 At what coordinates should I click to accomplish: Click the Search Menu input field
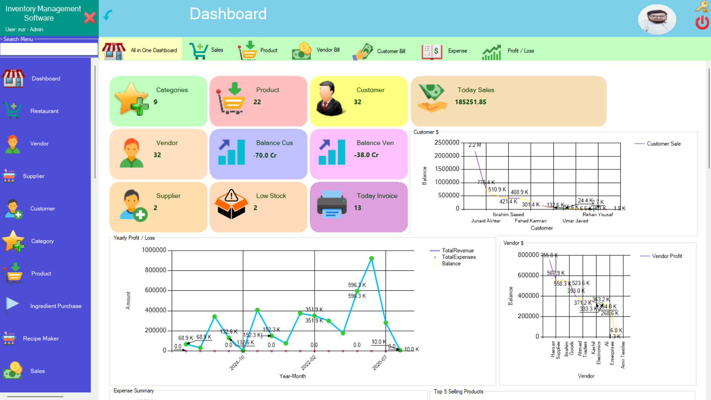49,49
